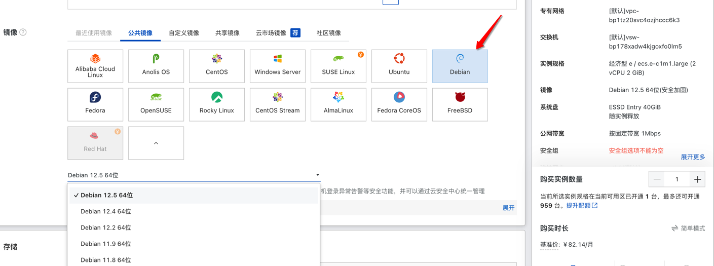Open the 自定义镜像 tab
The image size is (714, 266).
pyautogui.click(x=184, y=33)
